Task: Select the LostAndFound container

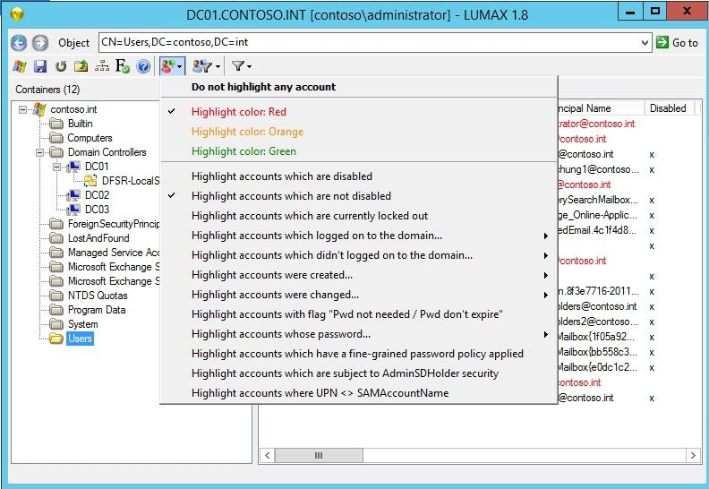Action: tap(98, 238)
